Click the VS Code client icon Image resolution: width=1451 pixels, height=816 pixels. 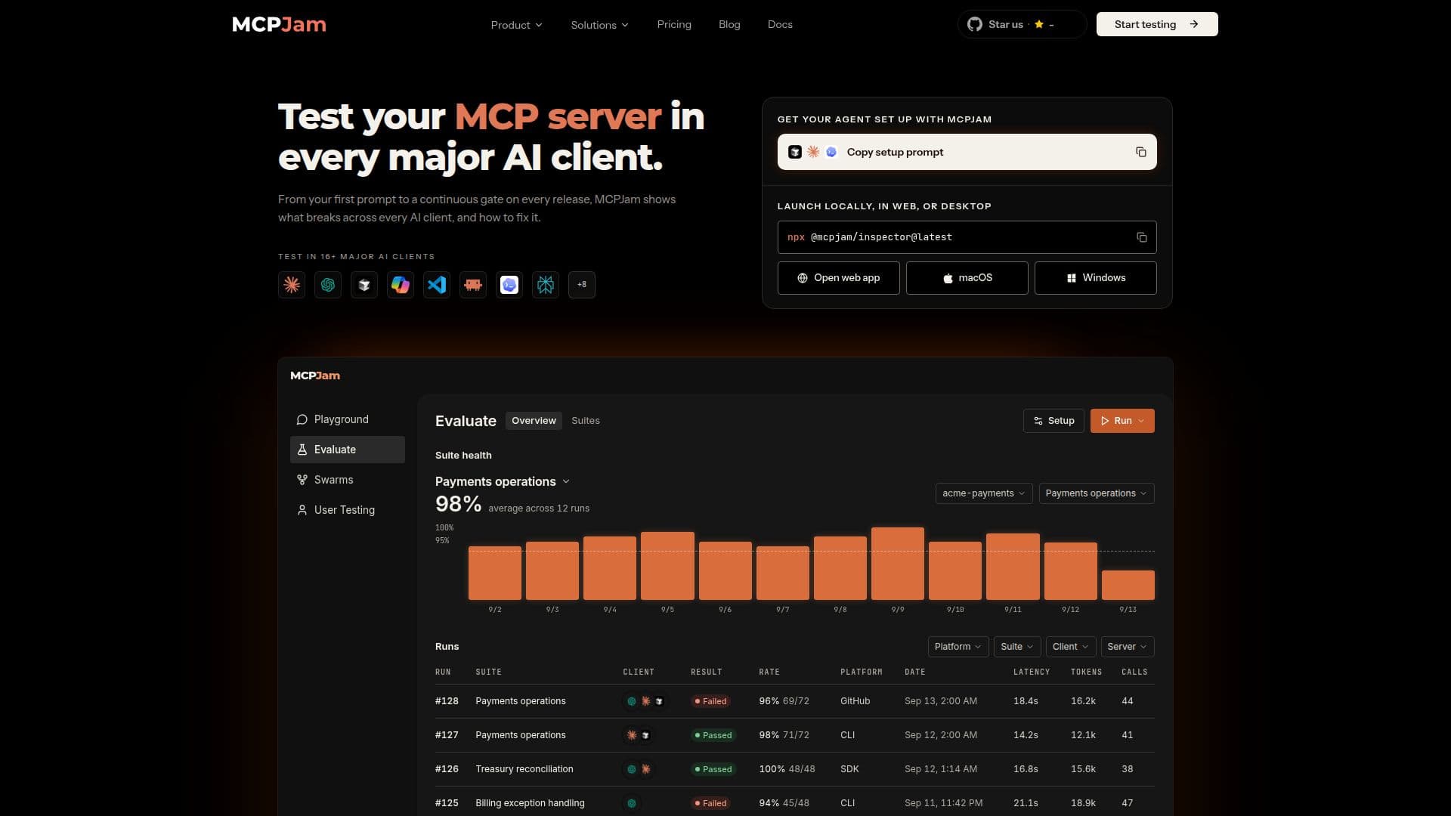[x=437, y=285]
